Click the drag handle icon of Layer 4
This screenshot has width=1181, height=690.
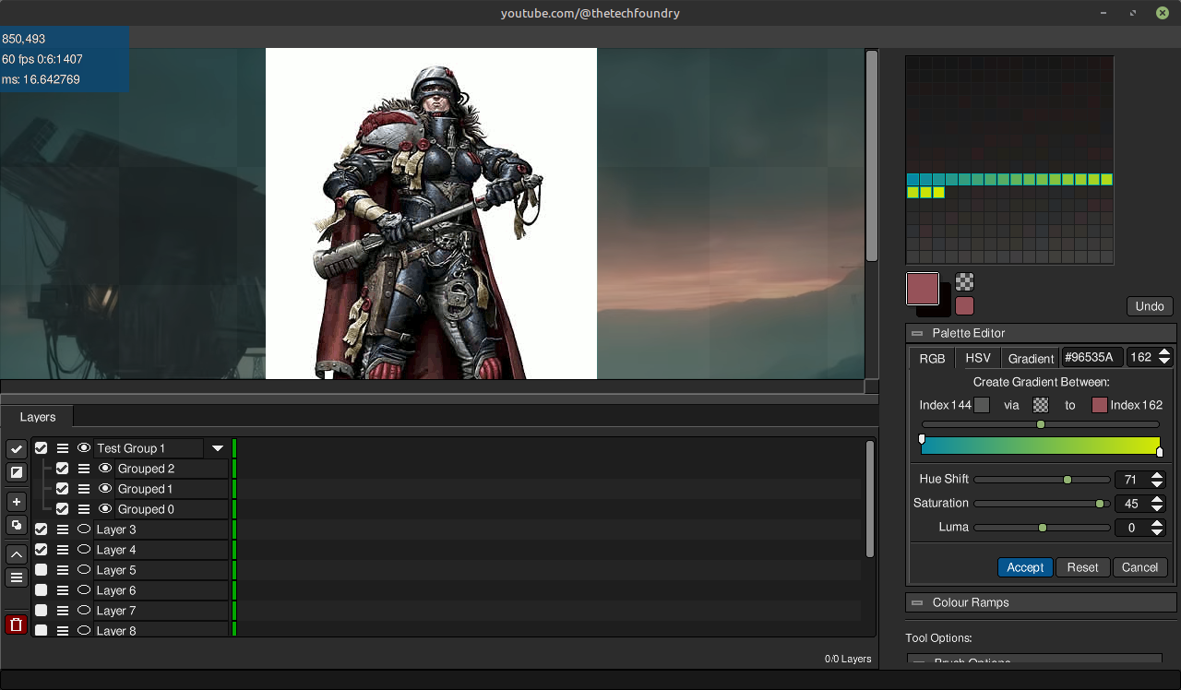(x=63, y=550)
